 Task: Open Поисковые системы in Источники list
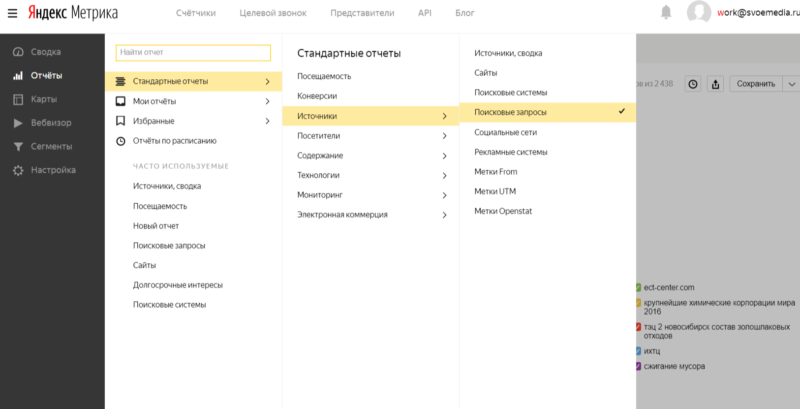point(511,93)
